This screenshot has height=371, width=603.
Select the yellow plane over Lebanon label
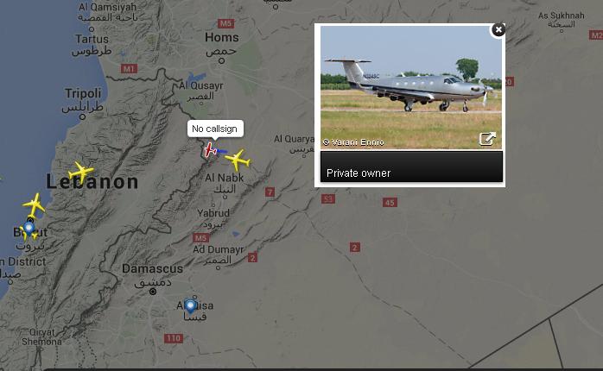(x=80, y=173)
